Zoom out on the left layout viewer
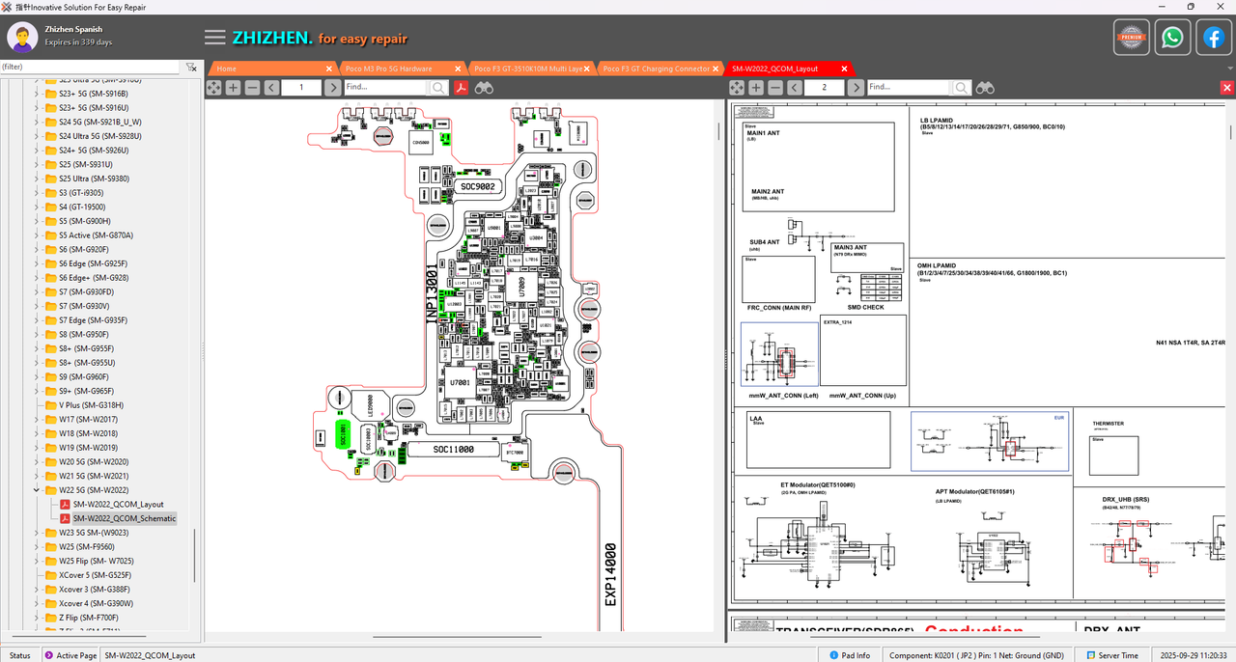The width and height of the screenshot is (1236, 662). [x=252, y=88]
